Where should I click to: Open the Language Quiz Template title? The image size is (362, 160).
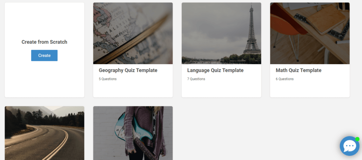point(215,70)
